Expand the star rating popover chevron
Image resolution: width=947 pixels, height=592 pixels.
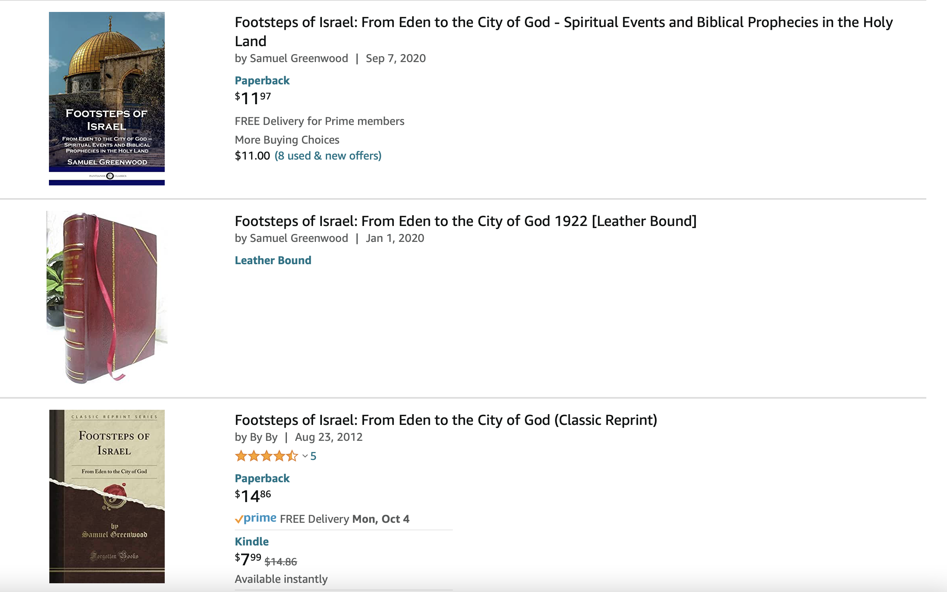pos(305,456)
